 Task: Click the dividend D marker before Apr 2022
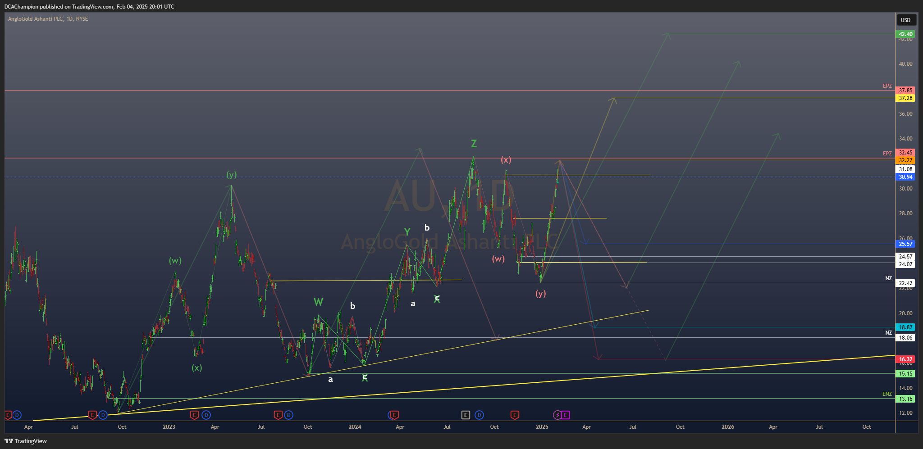17,415
